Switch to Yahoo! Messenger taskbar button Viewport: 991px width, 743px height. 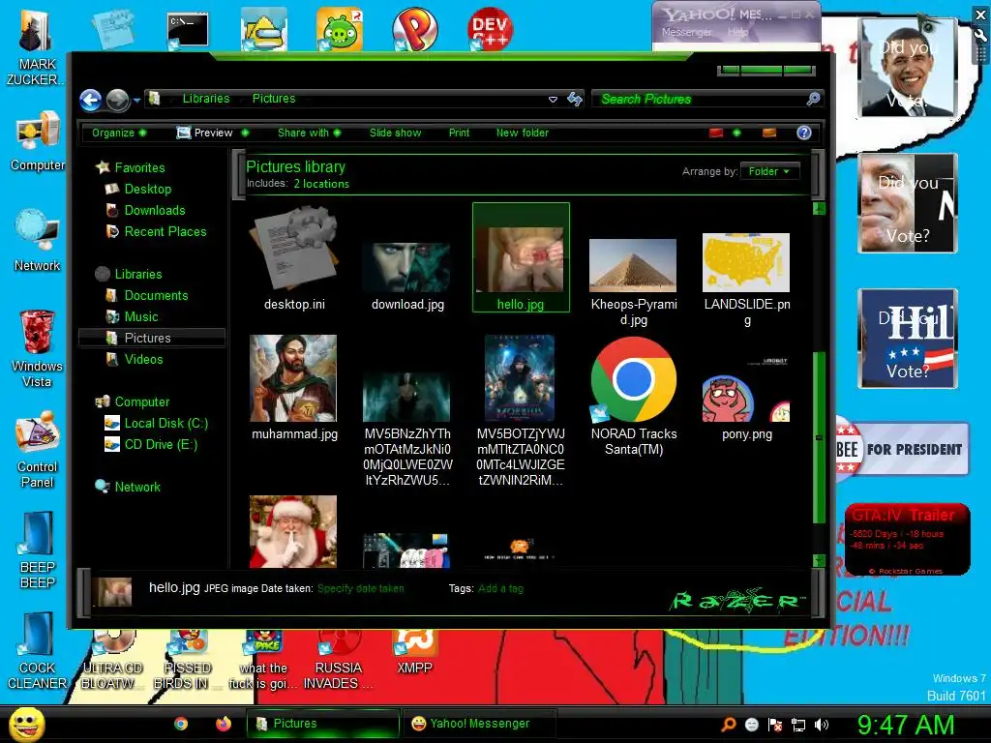(x=479, y=724)
